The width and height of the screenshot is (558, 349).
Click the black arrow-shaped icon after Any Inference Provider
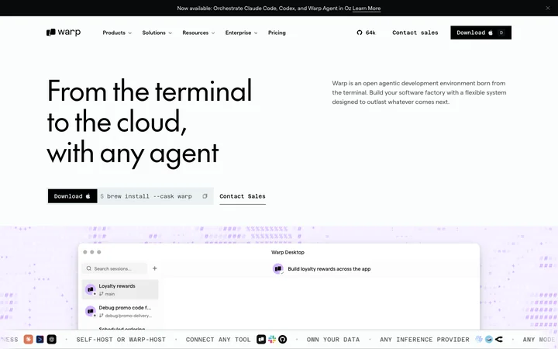click(499, 340)
